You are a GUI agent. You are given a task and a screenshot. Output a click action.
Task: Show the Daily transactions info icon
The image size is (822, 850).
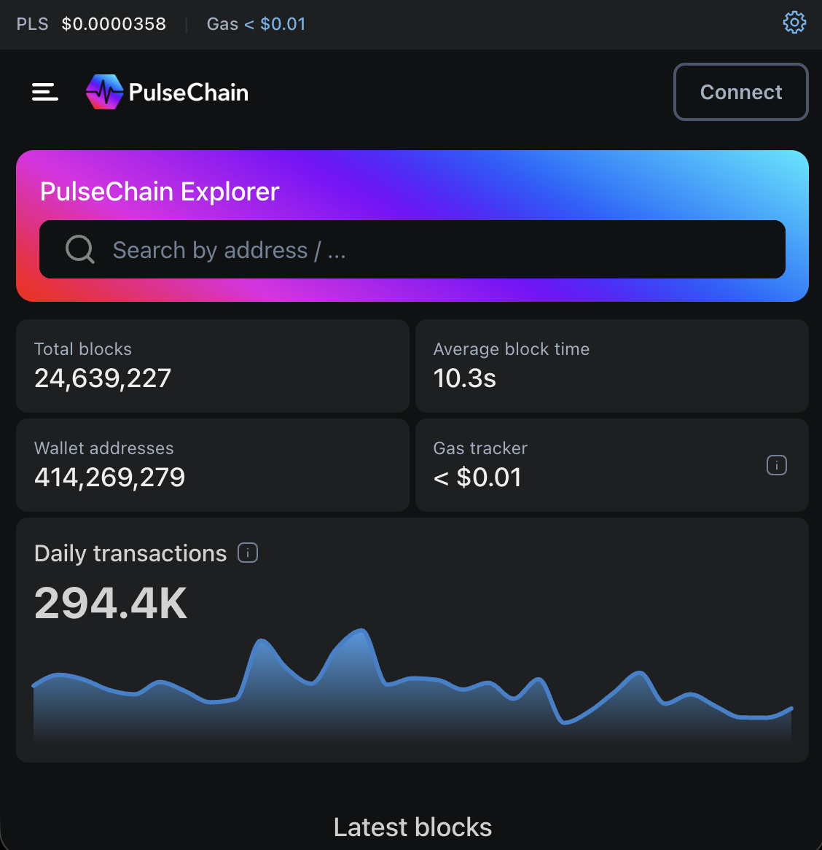(248, 553)
